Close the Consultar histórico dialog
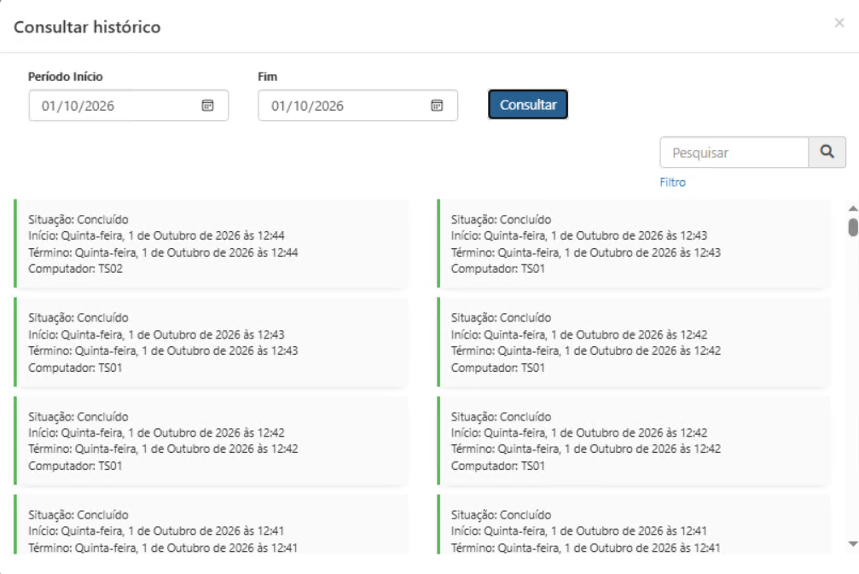 (839, 23)
